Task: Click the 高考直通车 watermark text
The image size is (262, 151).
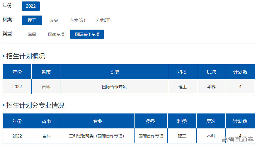Action: point(238,140)
